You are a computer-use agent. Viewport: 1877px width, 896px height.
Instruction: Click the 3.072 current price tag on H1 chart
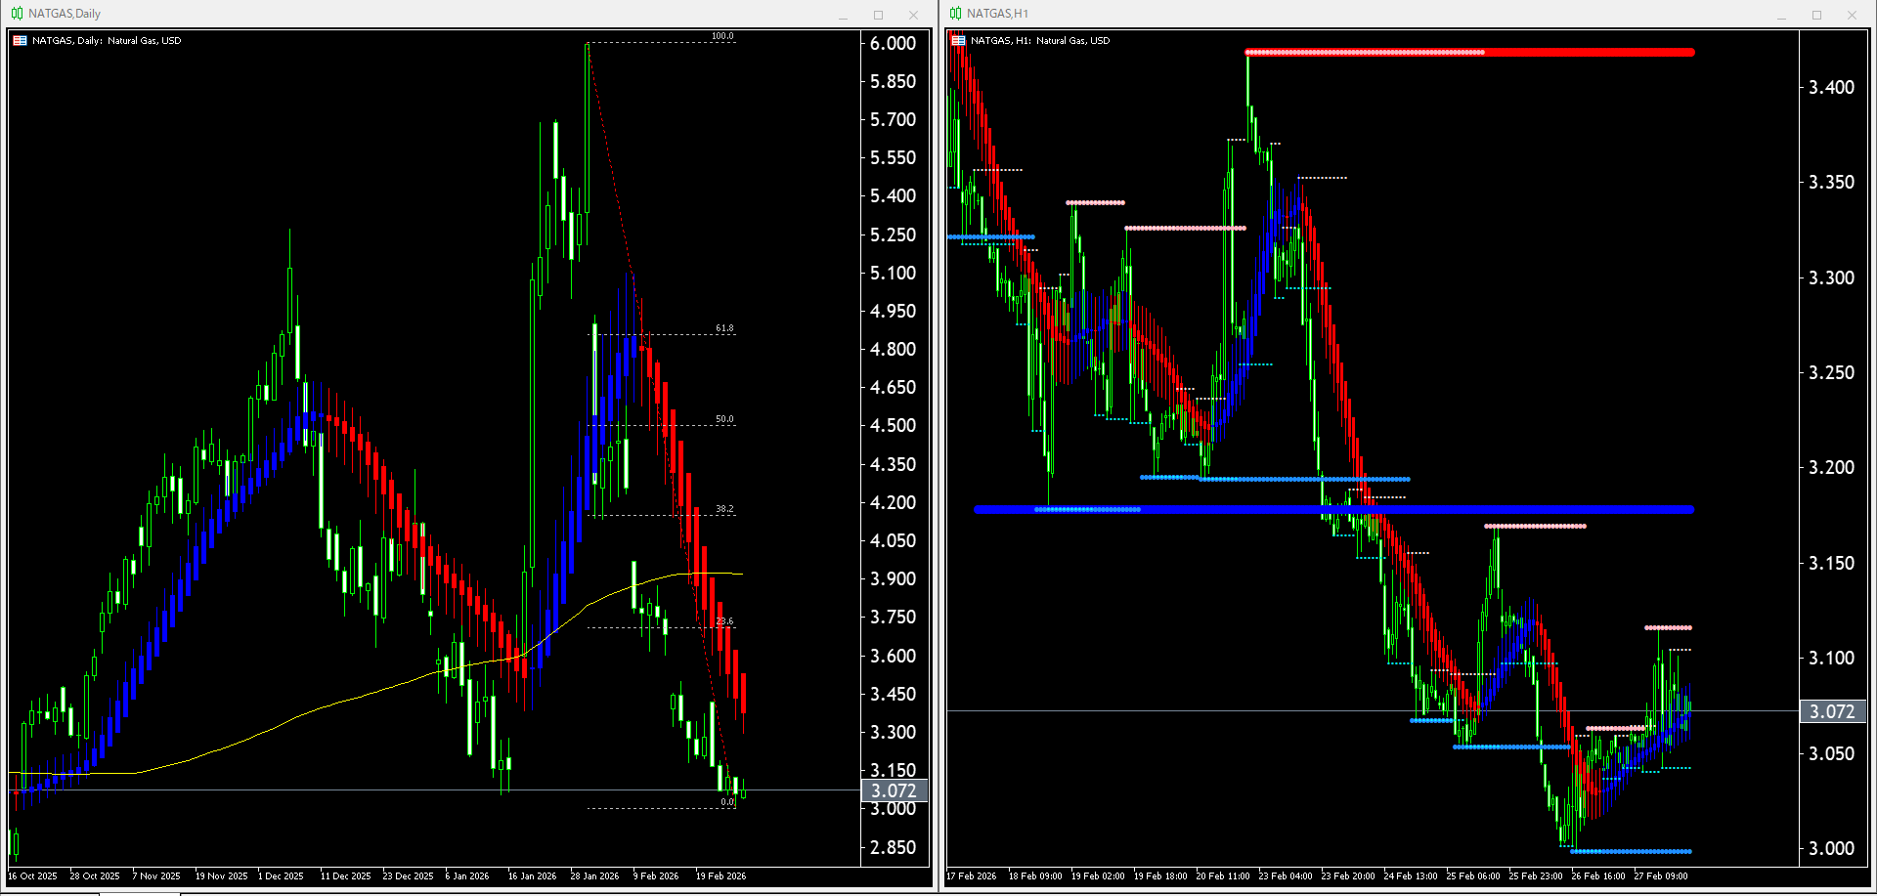1832,711
